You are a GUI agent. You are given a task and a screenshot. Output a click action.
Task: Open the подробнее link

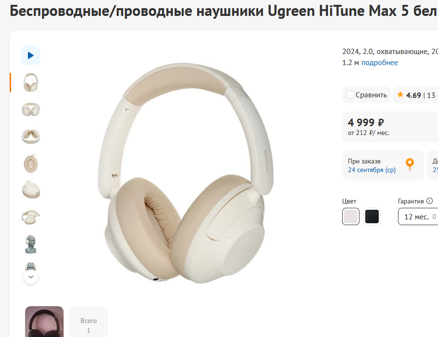(379, 63)
